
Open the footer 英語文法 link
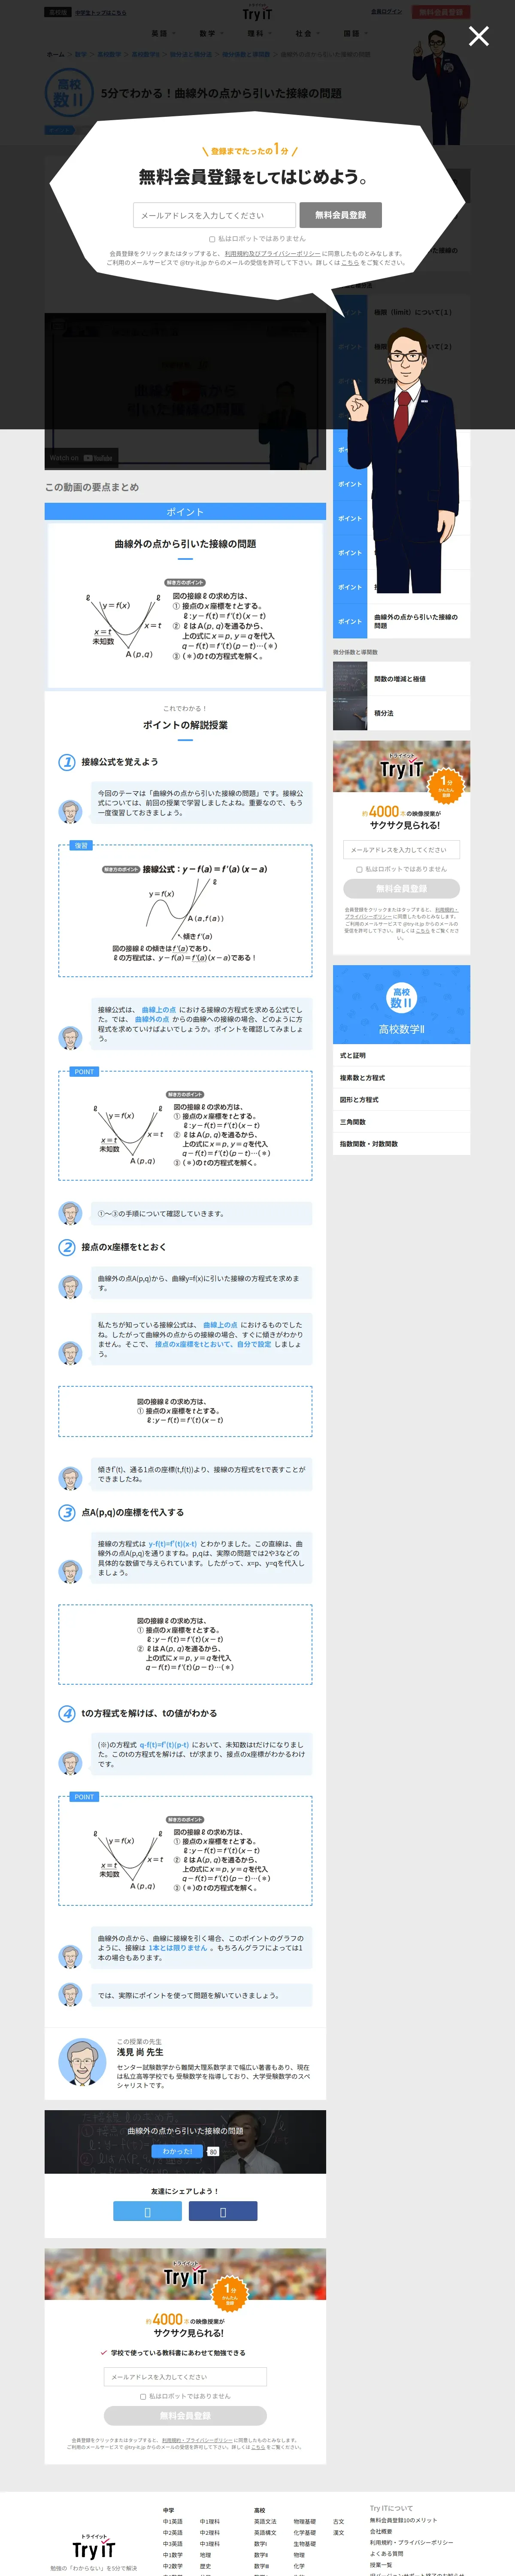pos(265,2521)
